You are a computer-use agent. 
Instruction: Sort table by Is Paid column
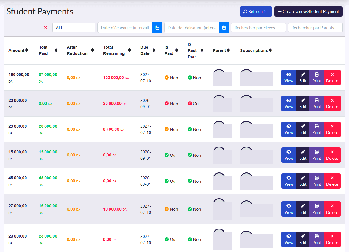pos(171,50)
